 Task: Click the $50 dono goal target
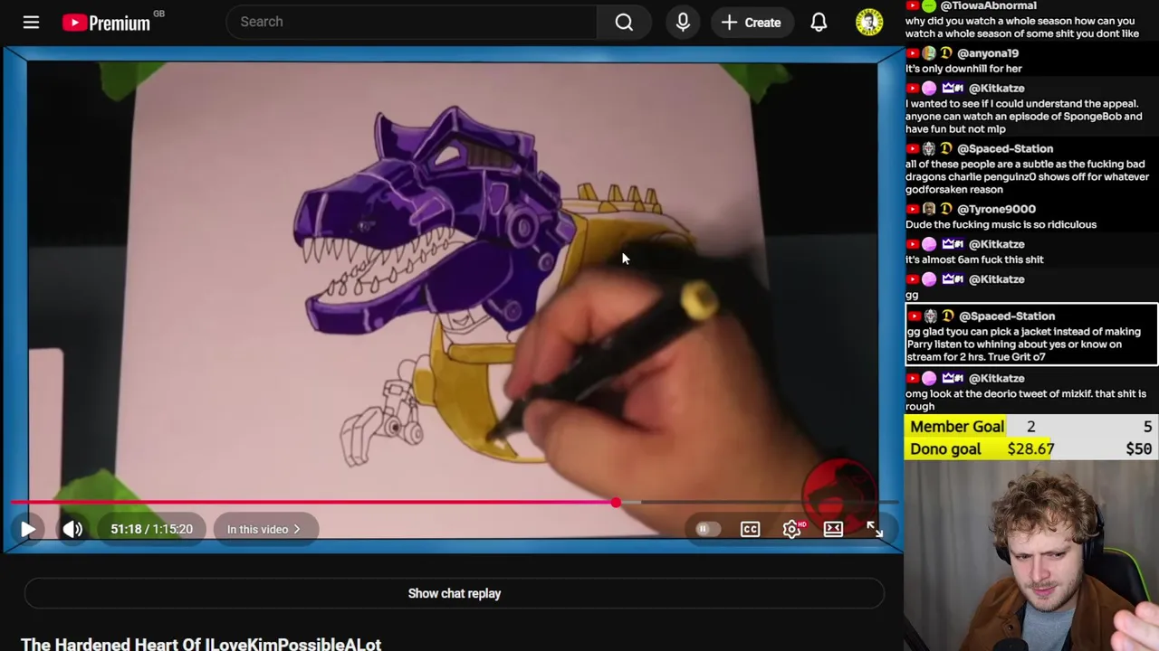point(1138,449)
